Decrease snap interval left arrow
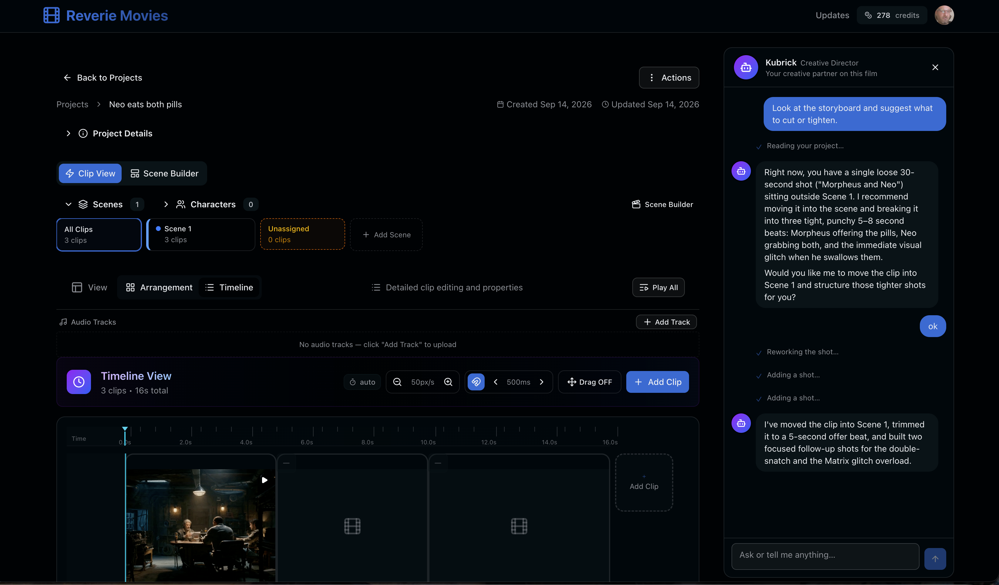The height and width of the screenshot is (585, 999). 496,382
